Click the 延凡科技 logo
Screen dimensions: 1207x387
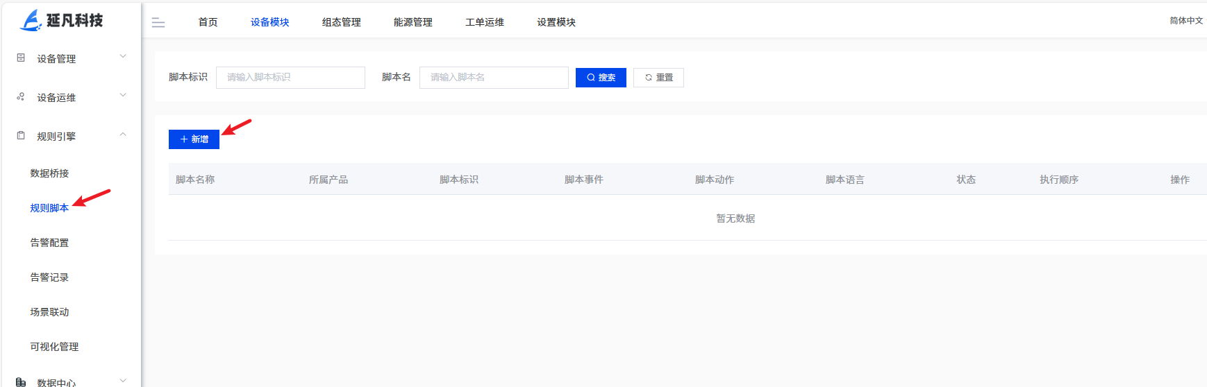(x=61, y=21)
